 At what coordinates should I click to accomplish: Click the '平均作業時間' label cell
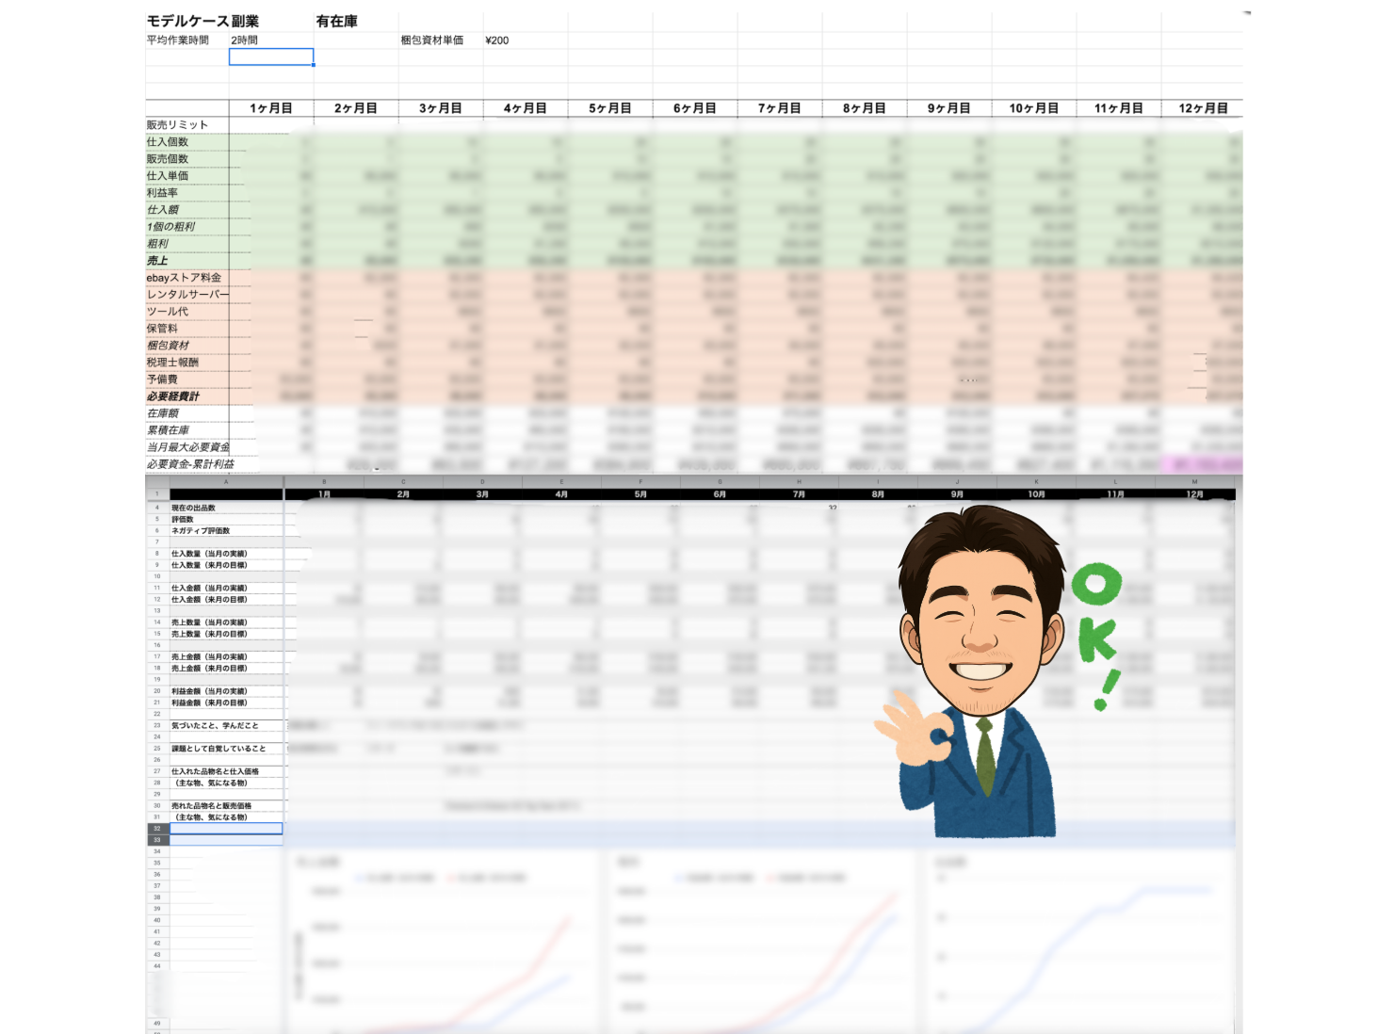coord(178,40)
